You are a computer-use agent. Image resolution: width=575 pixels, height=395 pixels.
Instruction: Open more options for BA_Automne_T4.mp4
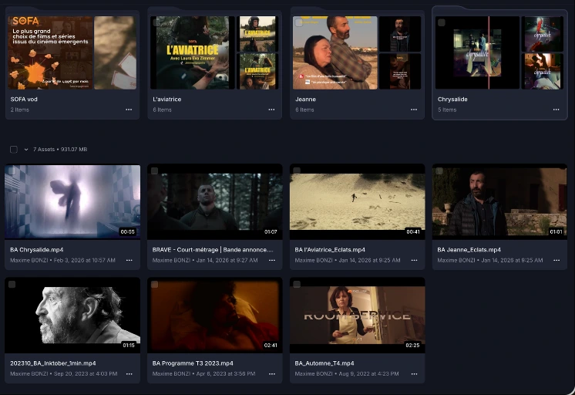414,373
